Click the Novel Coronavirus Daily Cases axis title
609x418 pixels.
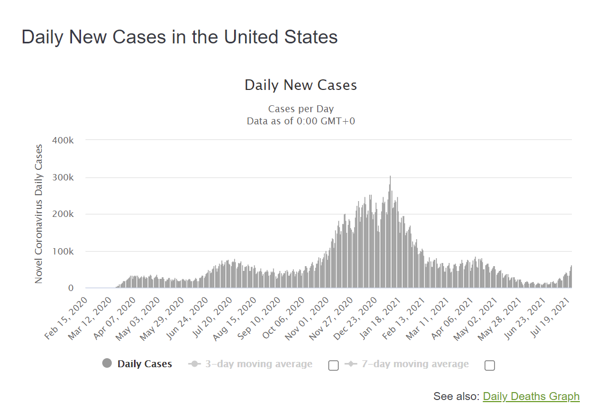39,214
